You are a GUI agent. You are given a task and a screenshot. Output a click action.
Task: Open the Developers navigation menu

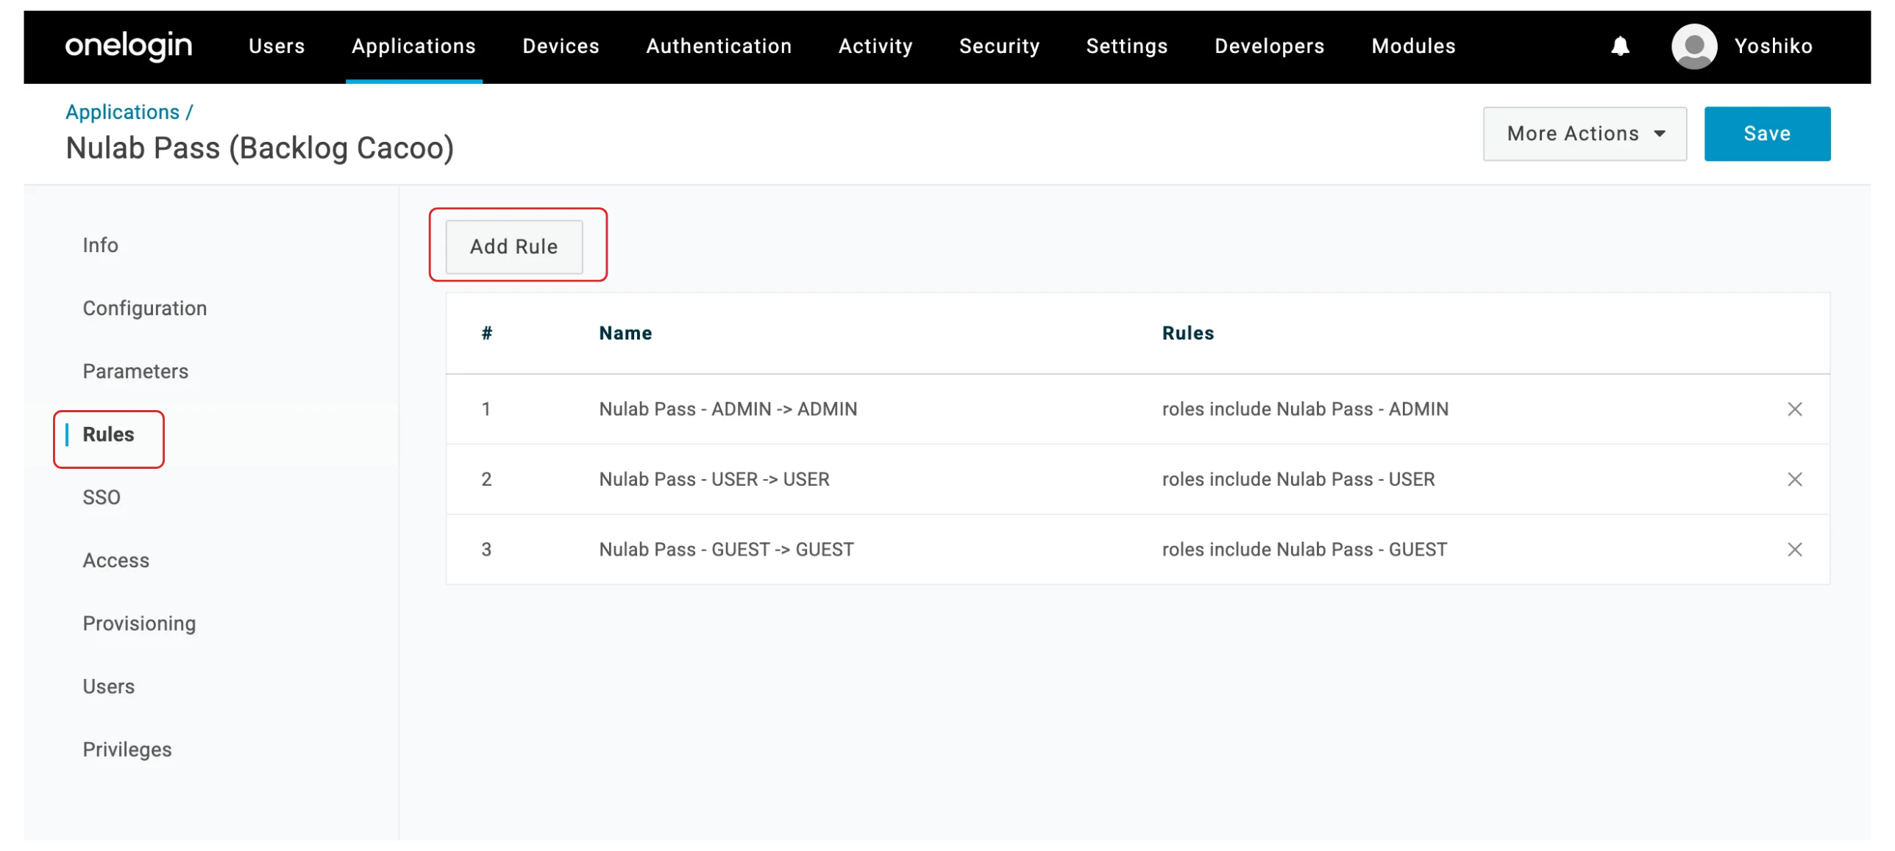(x=1268, y=46)
